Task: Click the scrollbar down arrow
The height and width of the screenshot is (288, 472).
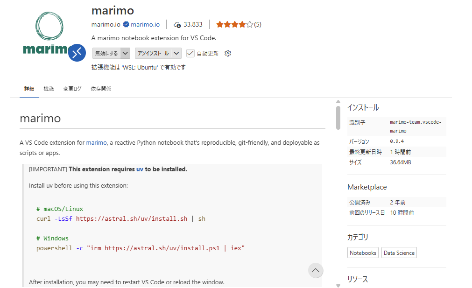Action: point(338,285)
